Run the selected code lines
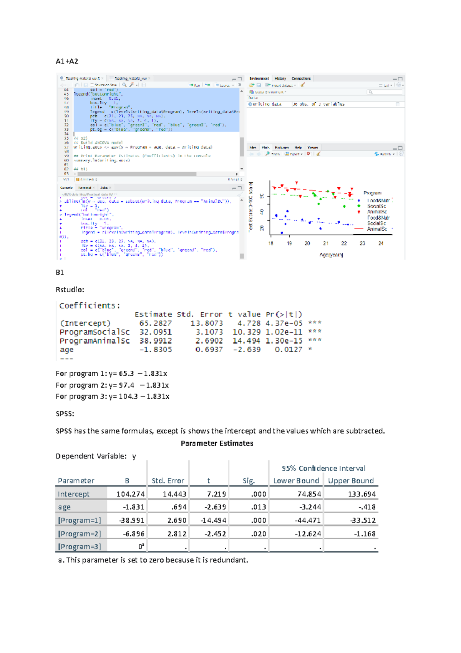Viewport: 461px width, 653px height. [x=194, y=85]
